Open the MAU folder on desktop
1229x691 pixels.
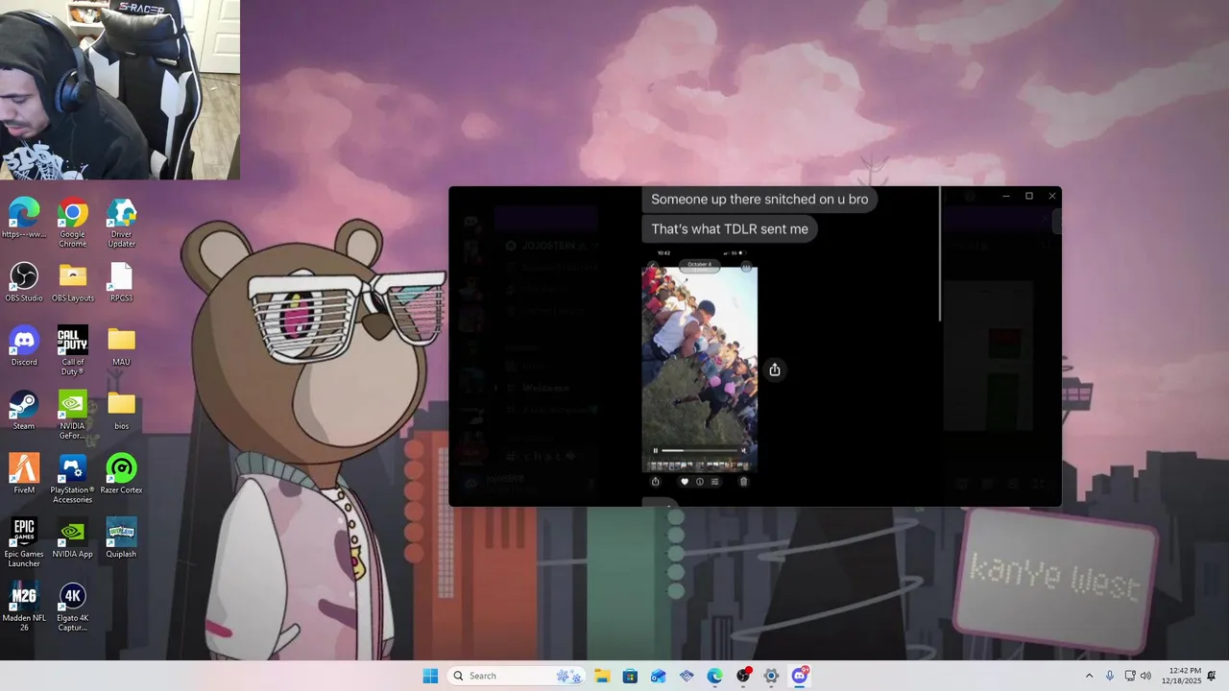(121, 345)
